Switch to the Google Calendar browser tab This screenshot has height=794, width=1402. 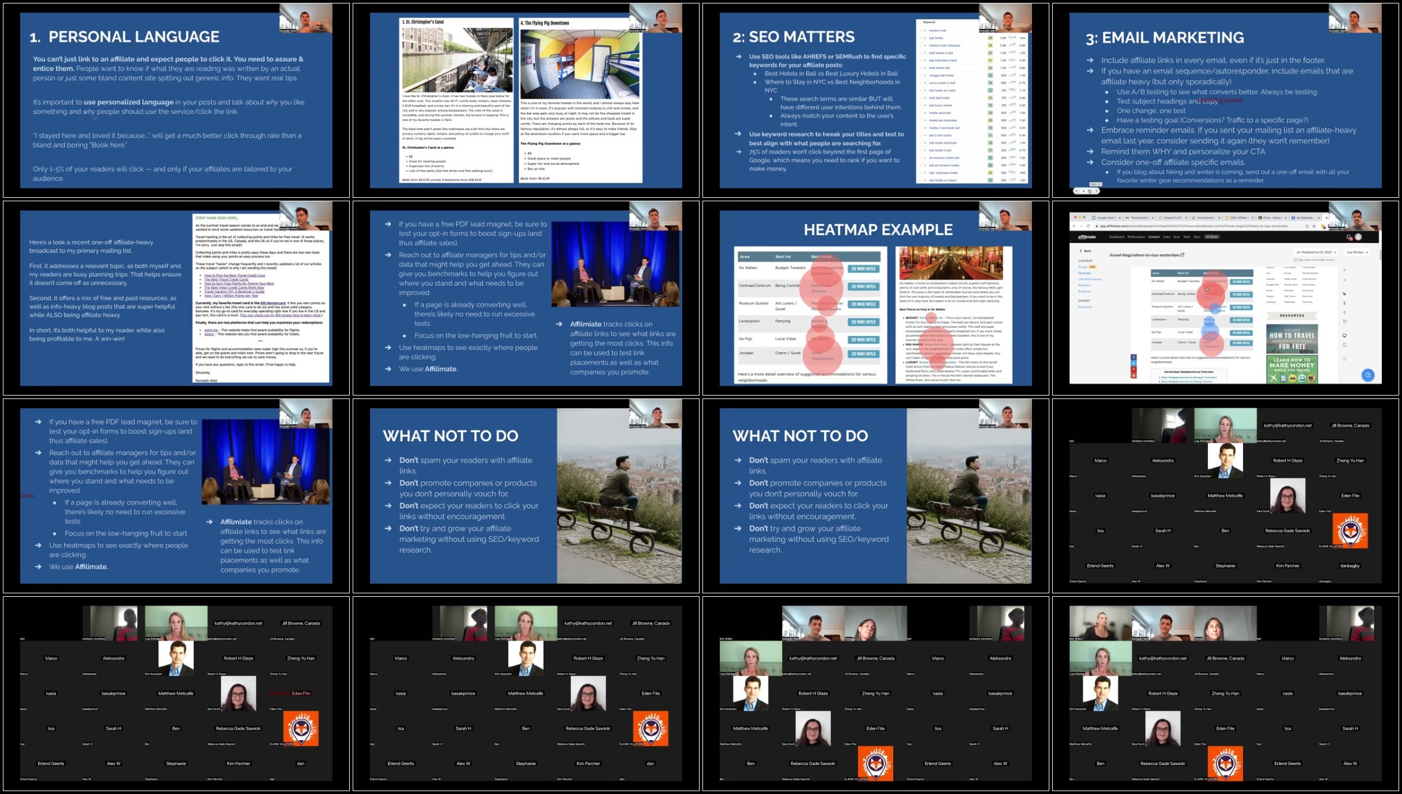pyautogui.click(x=1106, y=217)
